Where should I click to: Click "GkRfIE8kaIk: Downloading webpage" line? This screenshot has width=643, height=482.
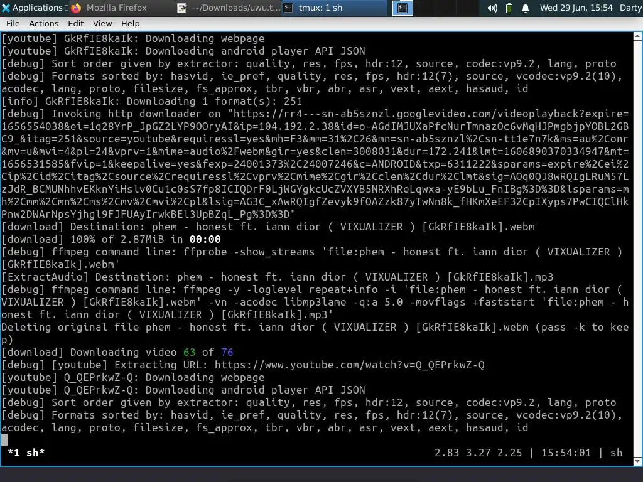pos(133,38)
